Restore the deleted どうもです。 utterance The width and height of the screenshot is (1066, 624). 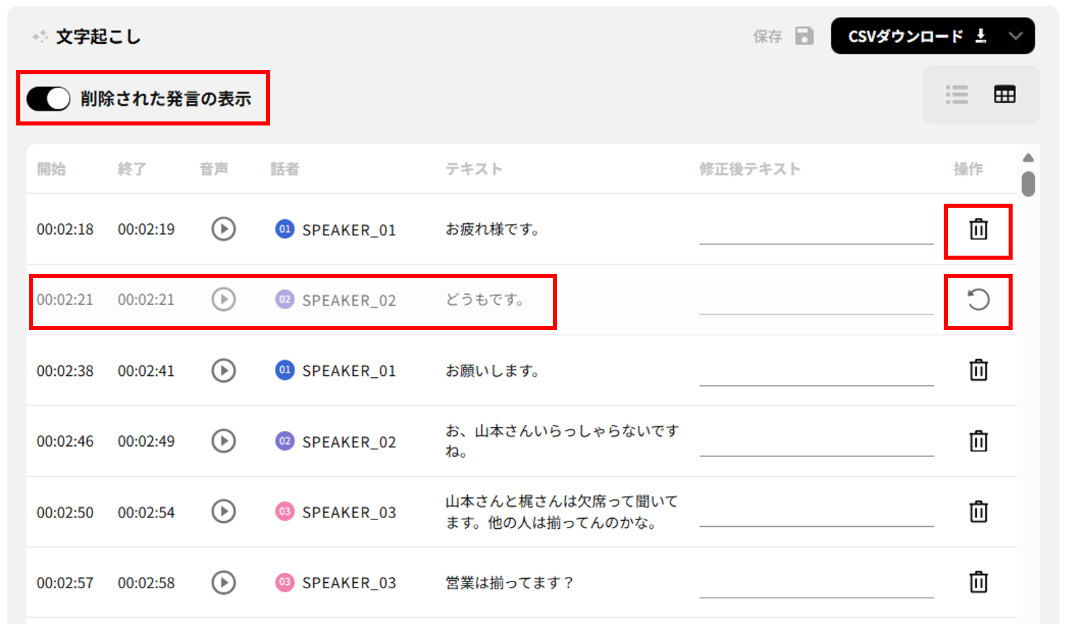tap(978, 300)
